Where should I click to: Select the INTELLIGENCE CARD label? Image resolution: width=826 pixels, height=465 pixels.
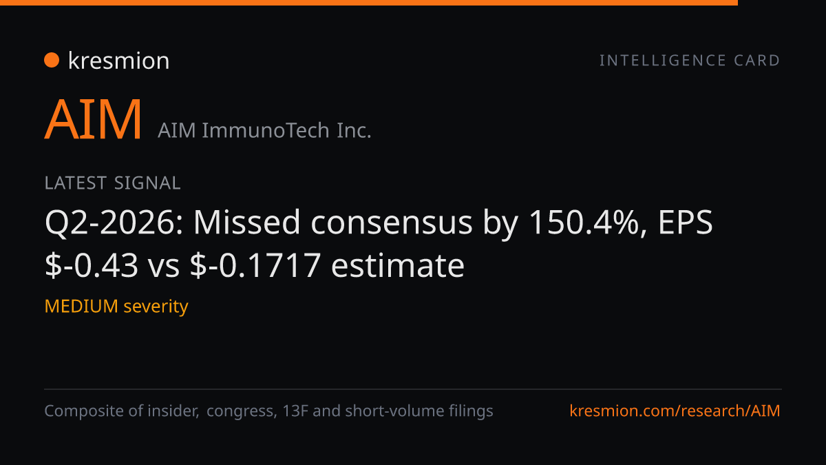[x=690, y=61]
